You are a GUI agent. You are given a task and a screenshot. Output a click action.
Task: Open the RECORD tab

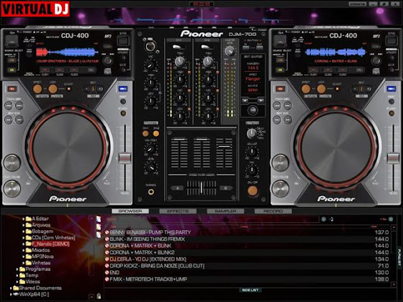pyautogui.click(x=273, y=211)
